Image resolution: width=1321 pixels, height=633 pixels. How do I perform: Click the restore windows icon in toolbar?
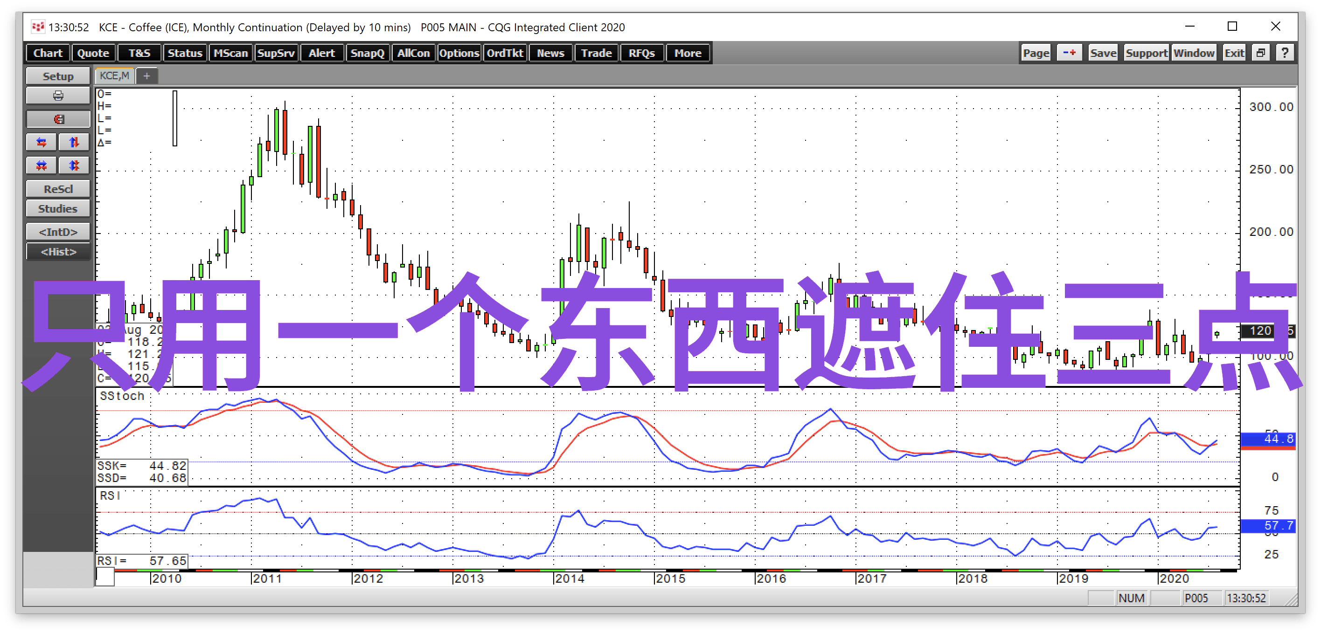tap(1260, 53)
